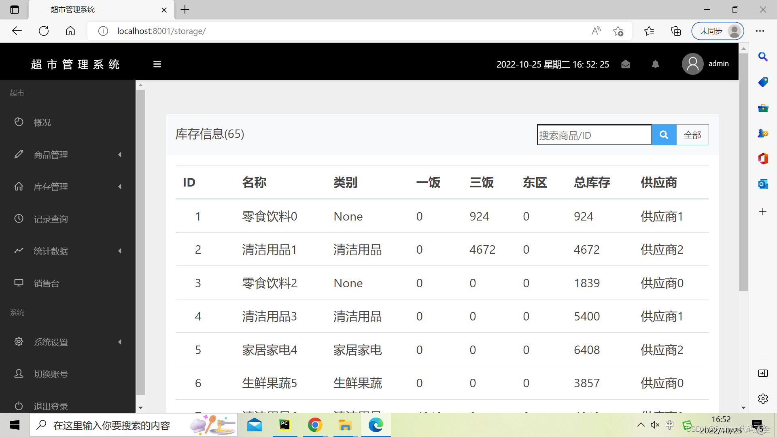Open the 销售台 monitor icon item

[19, 283]
